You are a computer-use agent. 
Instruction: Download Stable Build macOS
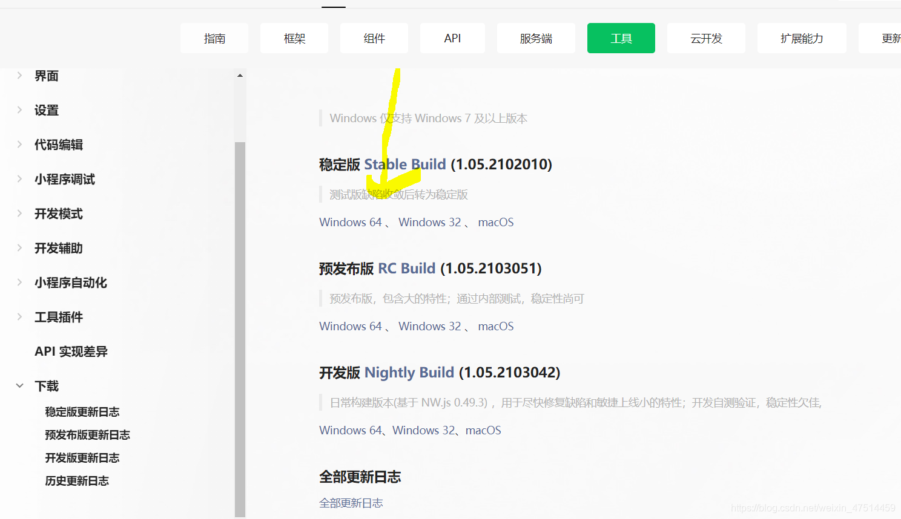pos(496,222)
